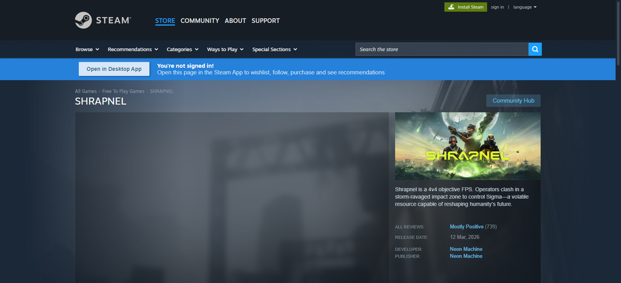Go to the STORE tab
This screenshot has height=283, width=621.
pyautogui.click(x=165, y=21)
